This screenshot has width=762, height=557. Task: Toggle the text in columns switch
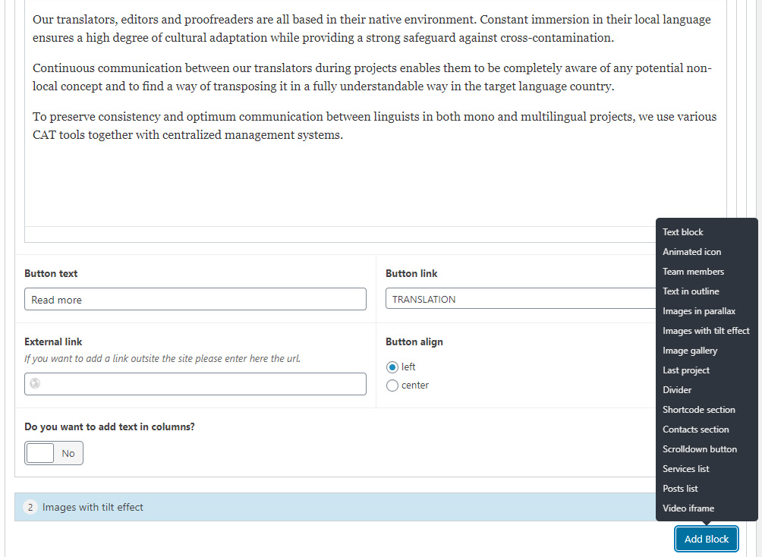tap(54, 453)
